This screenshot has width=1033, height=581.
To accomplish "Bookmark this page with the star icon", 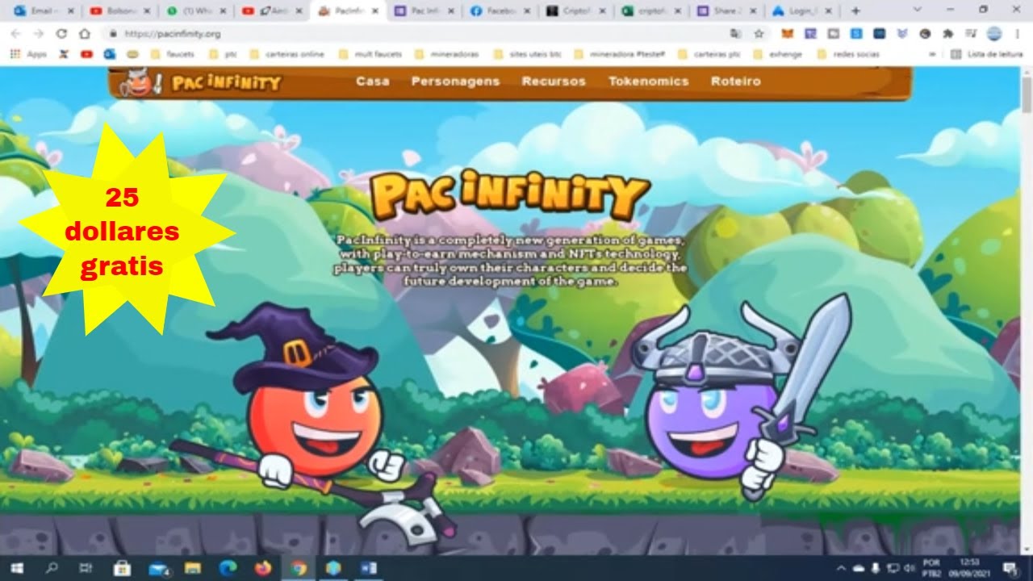I will tap(759, 34).
